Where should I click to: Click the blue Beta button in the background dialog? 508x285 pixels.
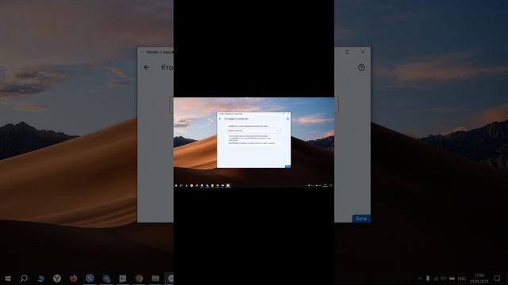coord(361,218)
